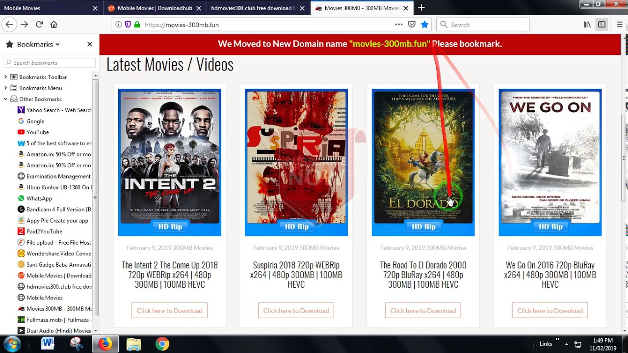Viewport: 628px width, 353px height.
Task: Close the Bookmarks sidebar
Action: point(89,44)
